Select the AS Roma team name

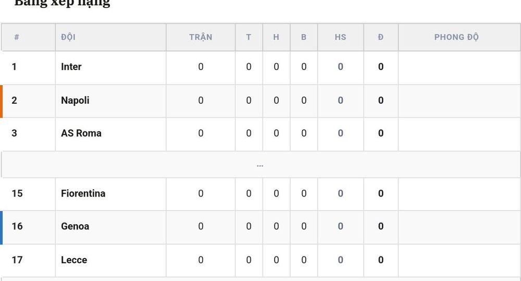pos(81,133)
